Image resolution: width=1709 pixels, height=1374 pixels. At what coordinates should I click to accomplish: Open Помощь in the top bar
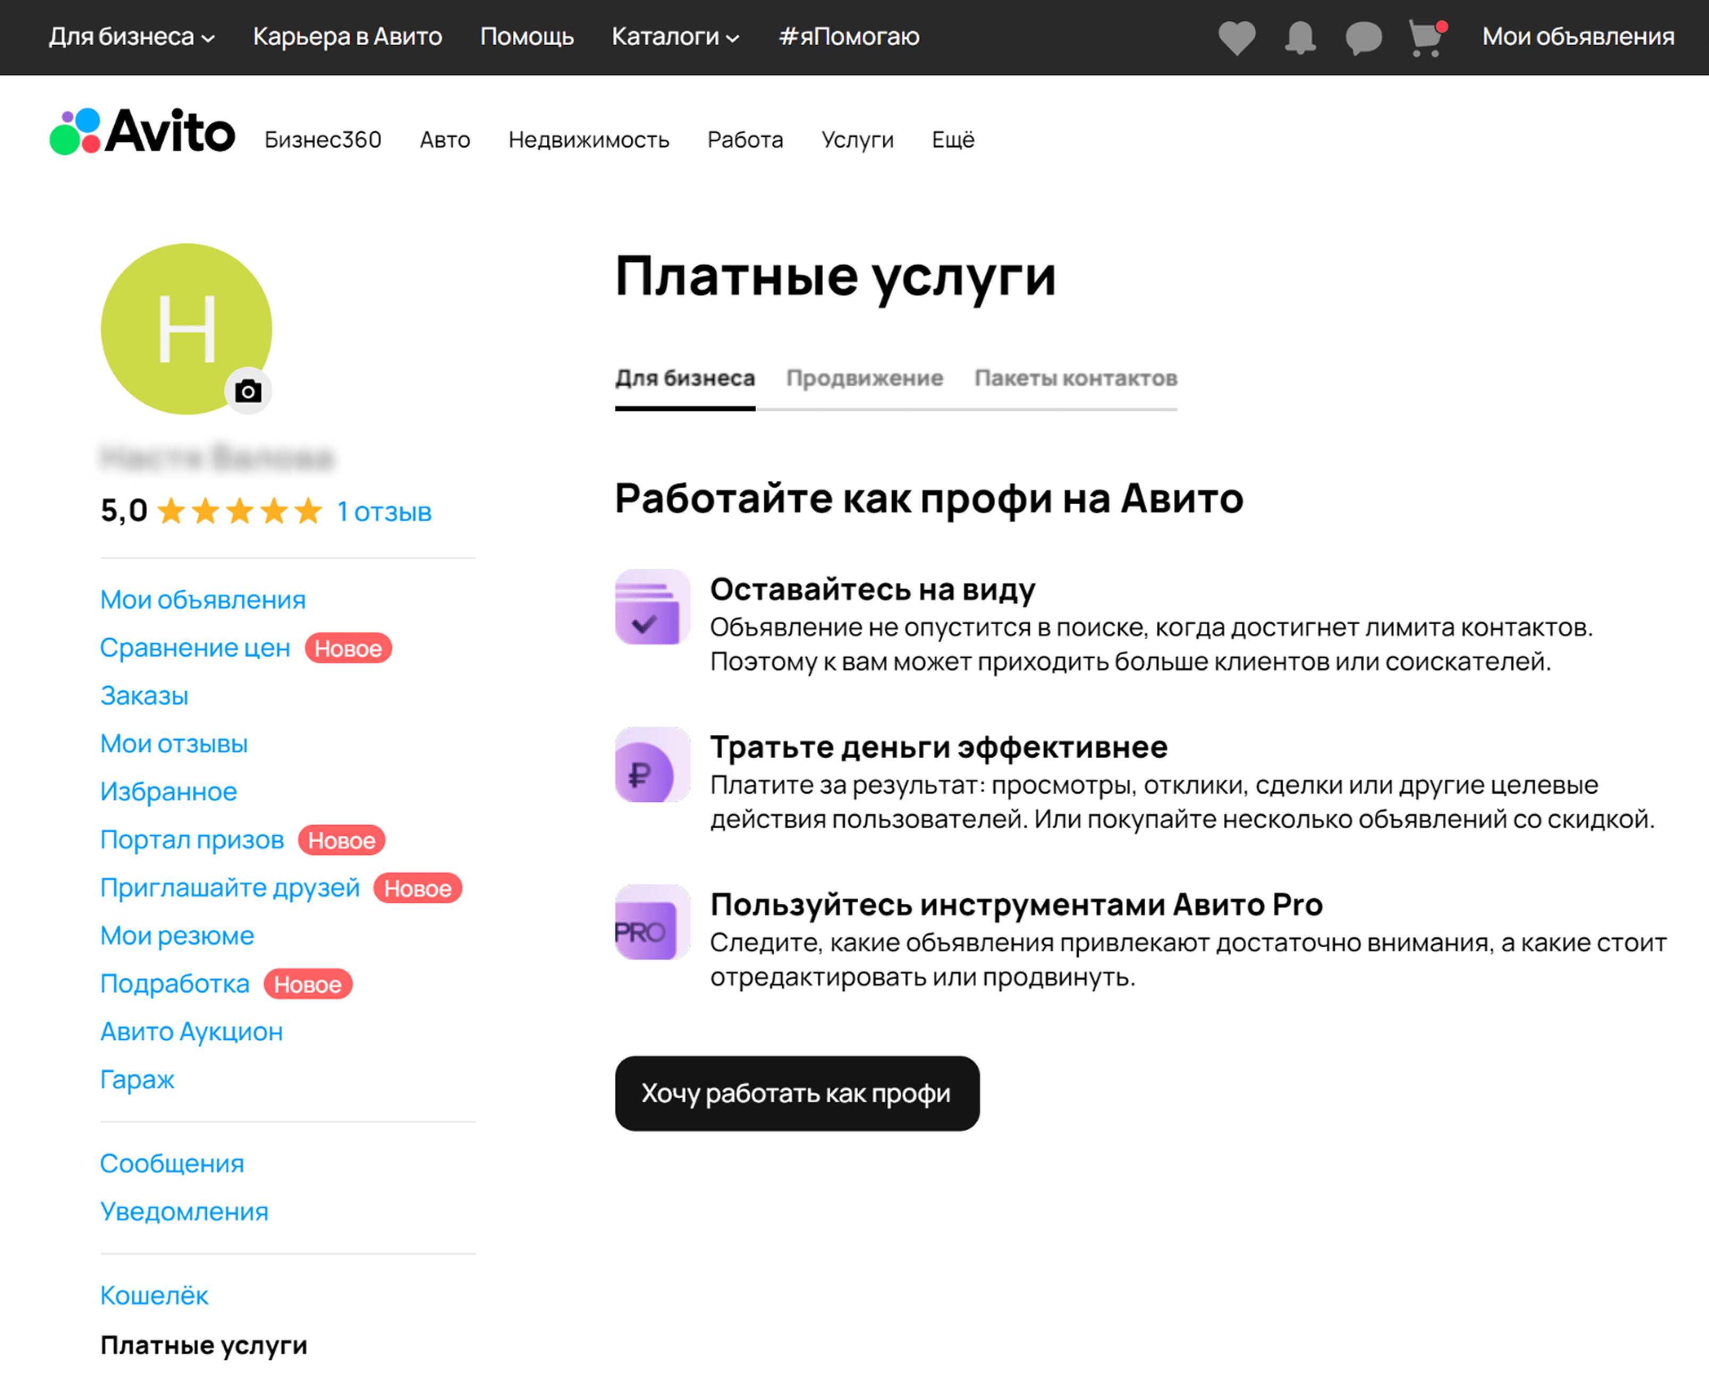[x=526, y=37]
